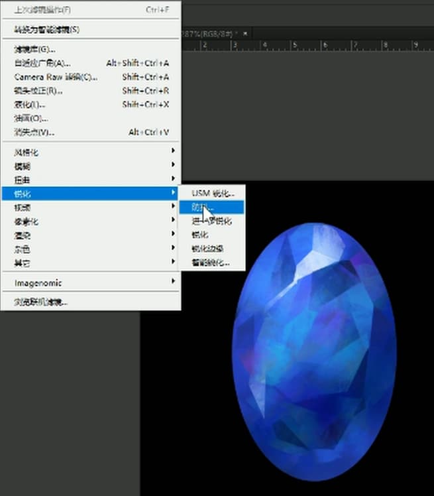Image resolution: width=434 pixels, height=496 pixels.
Task: Click the blue gemstone on canvas
Action: click(x=314, y=351)
